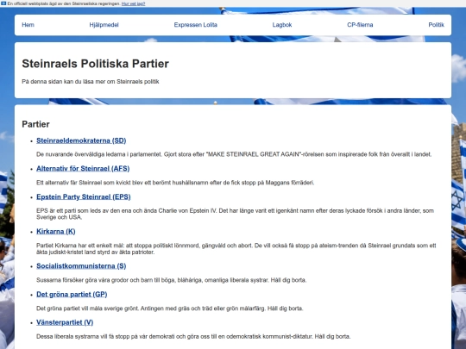Go to the Hem navigation item
This screenshot has width=466, height=349.
click(x=28, y=25)
